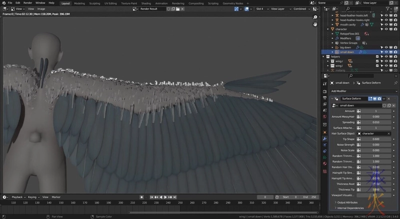Open the Render menu

[27, 3]
